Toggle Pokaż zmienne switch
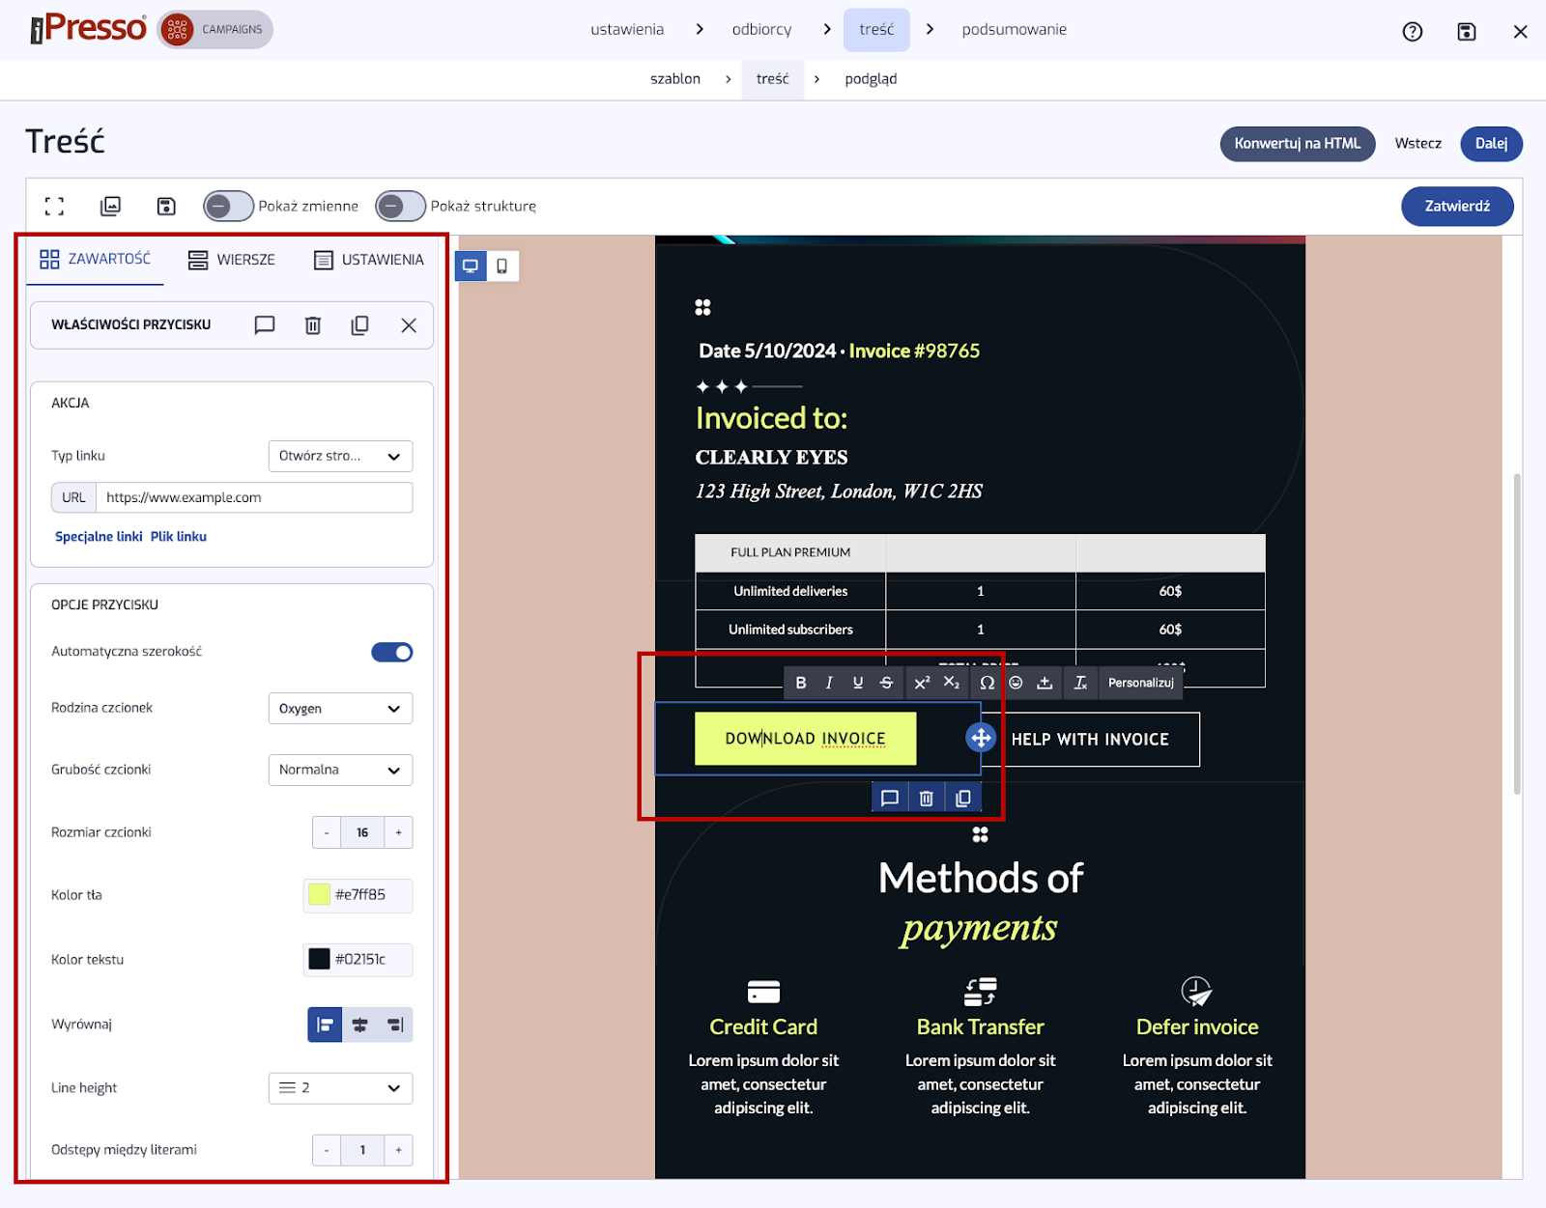The image size is (1546, 1208). point(228,206)
